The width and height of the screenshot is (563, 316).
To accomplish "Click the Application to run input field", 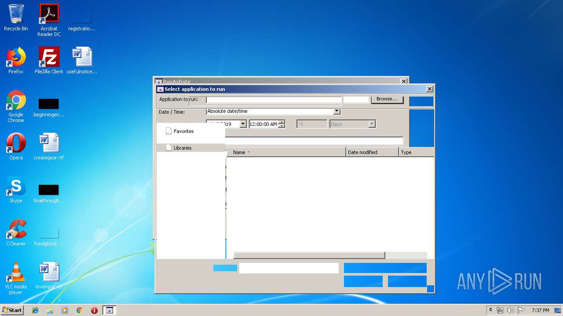I will tap(274, 100).
